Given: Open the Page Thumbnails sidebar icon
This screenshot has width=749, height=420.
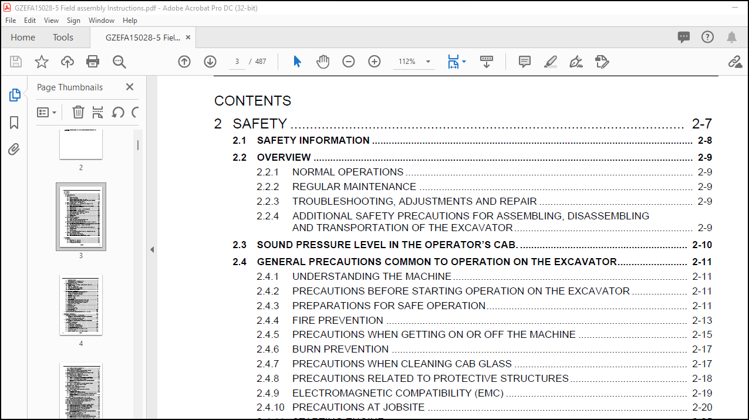Looking at the screenshot, I should [15, 95].
